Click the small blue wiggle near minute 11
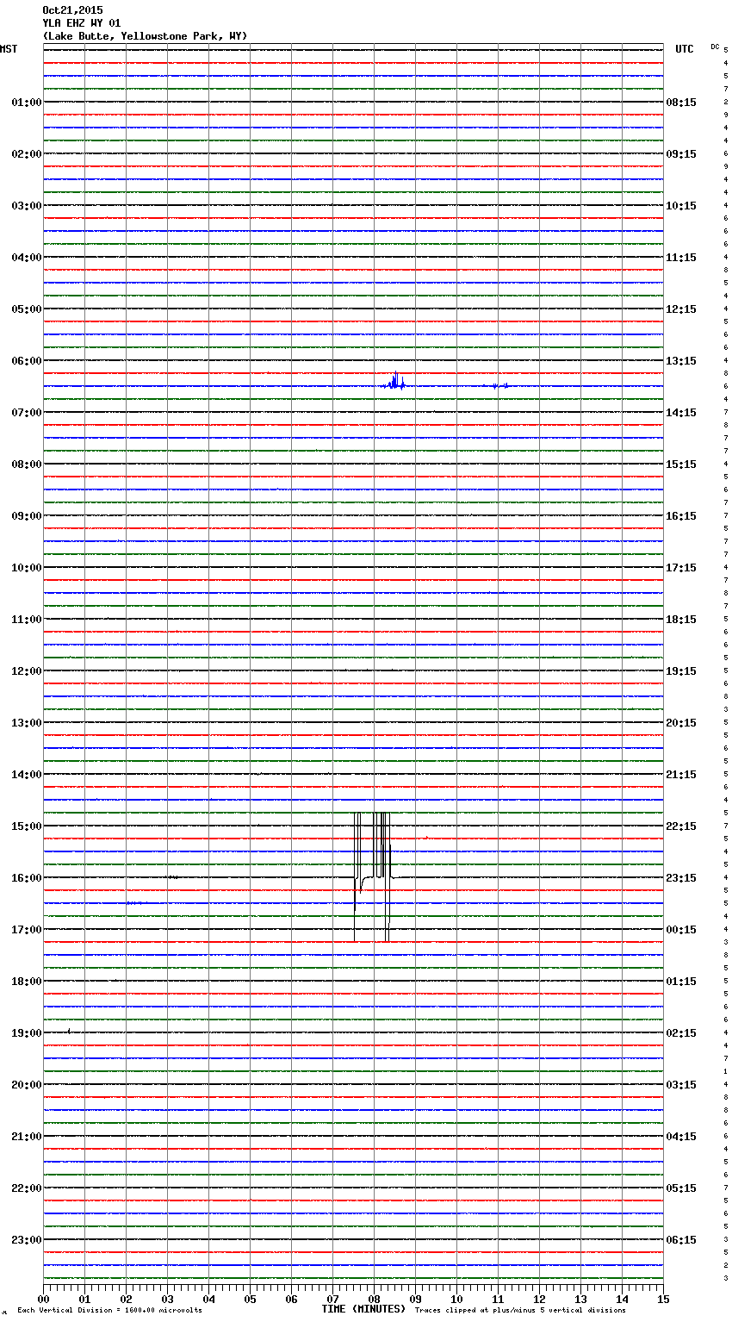 click(497, 385)
